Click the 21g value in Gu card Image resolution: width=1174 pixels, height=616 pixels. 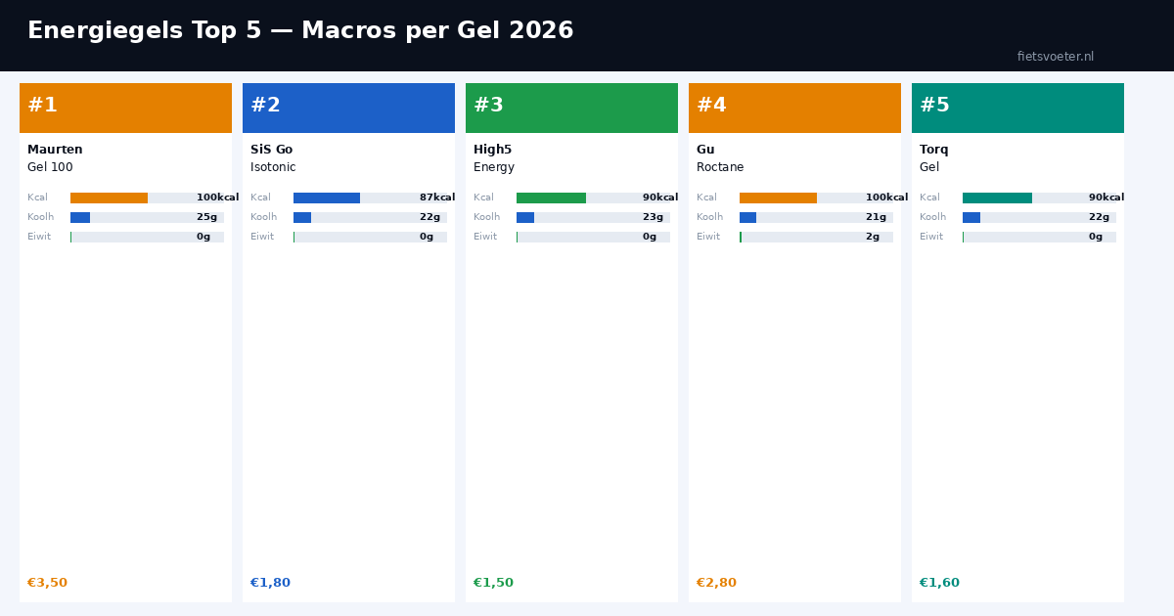click(x=876, y=217)
